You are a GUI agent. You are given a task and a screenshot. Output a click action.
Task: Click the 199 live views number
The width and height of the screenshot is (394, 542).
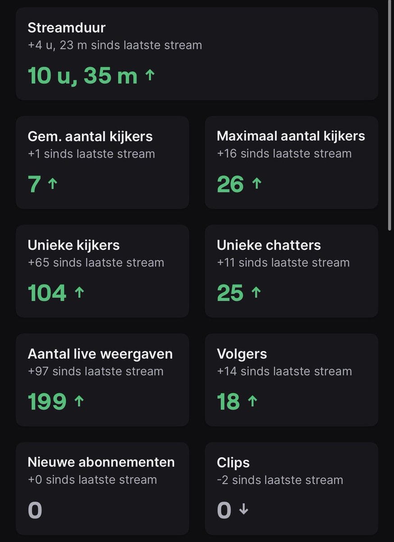[47, 402]
